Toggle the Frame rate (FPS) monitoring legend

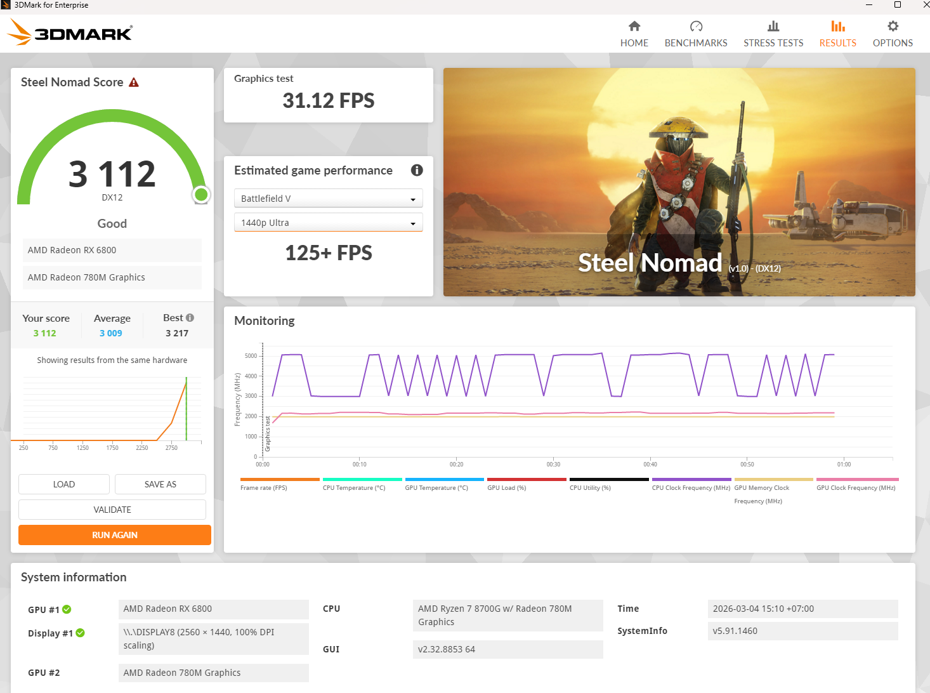[x=279, y=480]
